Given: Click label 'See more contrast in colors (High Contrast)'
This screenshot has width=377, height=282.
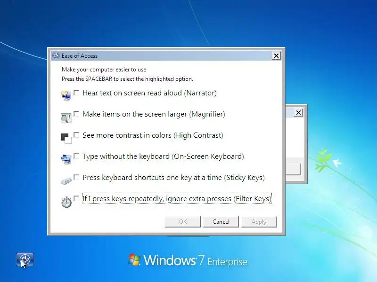Looking at the screenshot, I should (x=153, y=135).
